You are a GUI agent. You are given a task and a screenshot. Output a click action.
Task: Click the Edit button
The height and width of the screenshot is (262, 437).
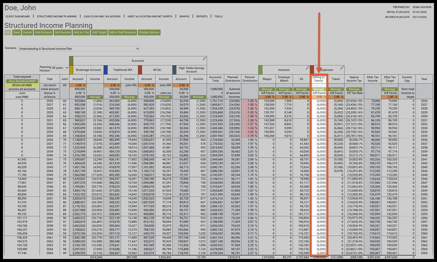[x=8, y=32]
